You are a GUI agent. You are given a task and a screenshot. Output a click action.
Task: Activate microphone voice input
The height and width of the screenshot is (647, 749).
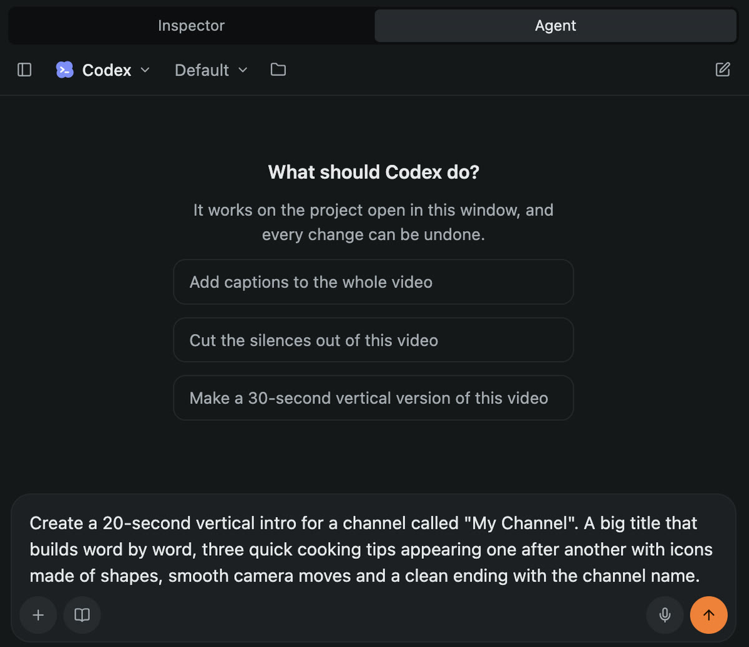coord(665,615)
